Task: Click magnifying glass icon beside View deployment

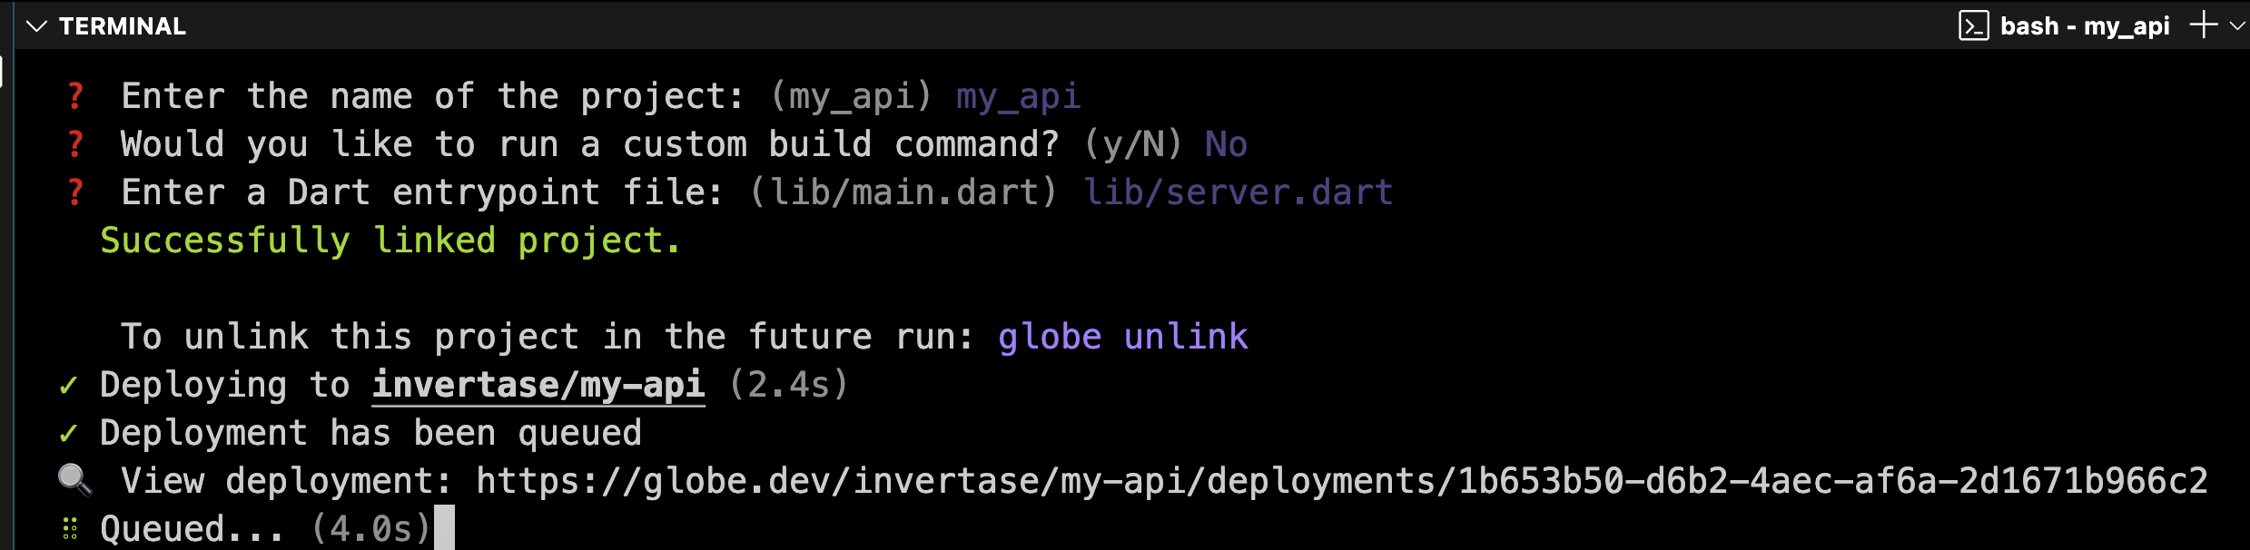Action: point(74,480)
